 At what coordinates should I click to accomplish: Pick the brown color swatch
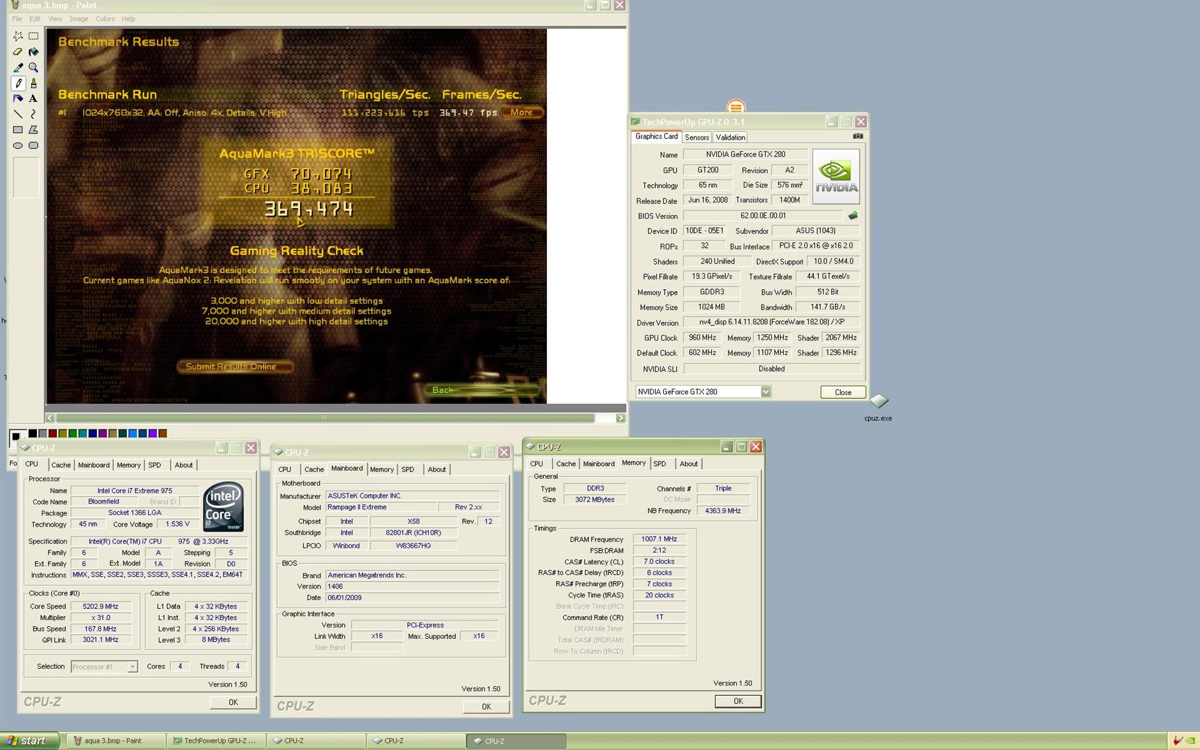tap(163, 433)
